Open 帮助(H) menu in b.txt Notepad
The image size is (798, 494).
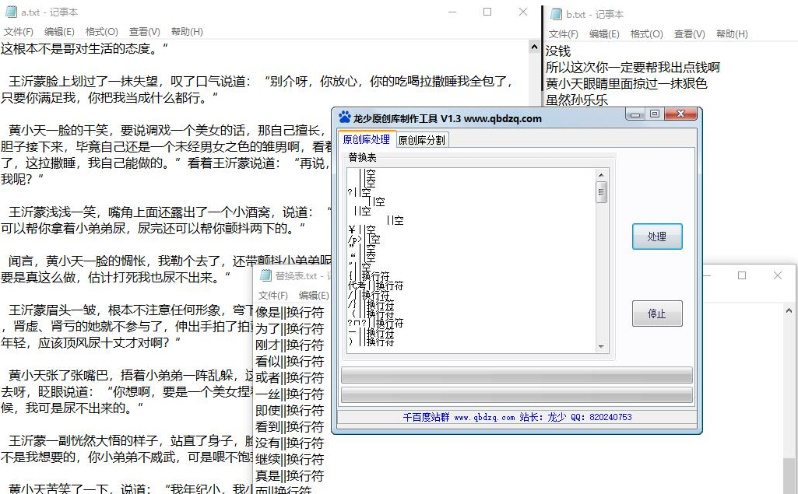[731, 34]
